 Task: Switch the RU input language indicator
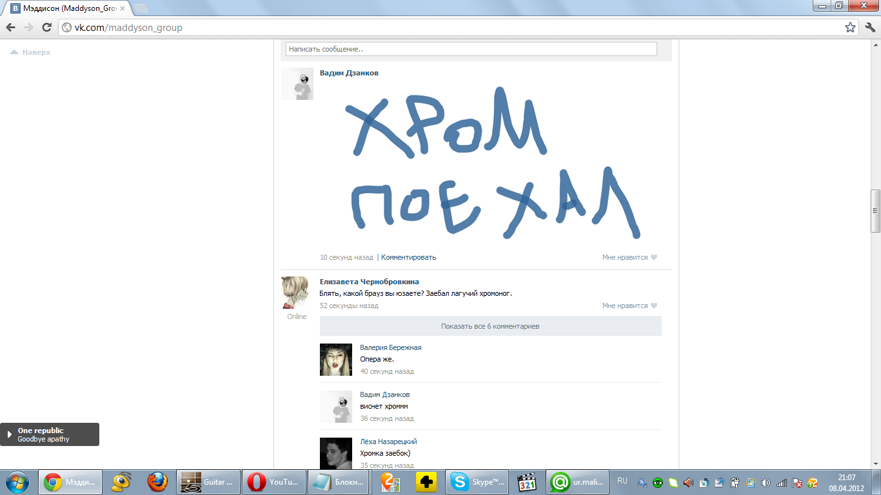click(x=622, y=481)
